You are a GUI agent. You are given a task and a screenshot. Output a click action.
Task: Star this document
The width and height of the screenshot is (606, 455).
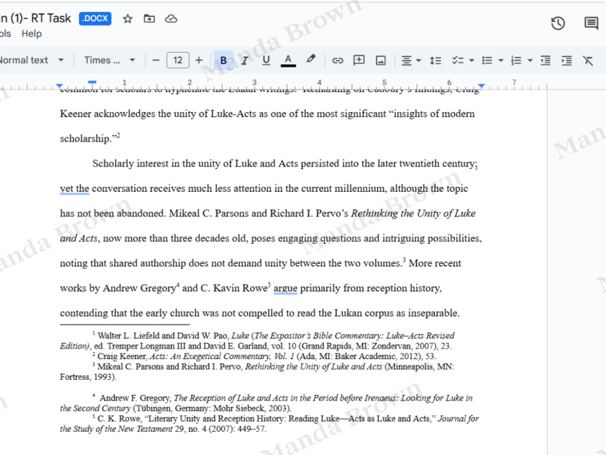pos(127,19)
